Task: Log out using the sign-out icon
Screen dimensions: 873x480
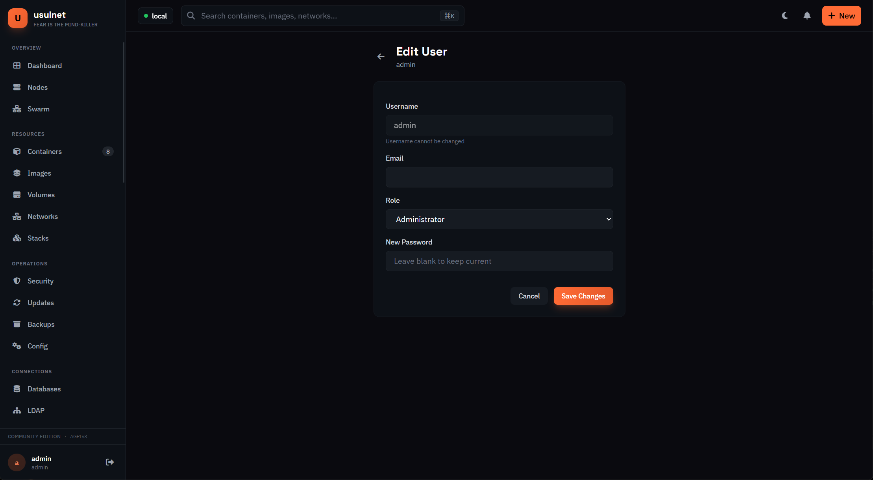Action: coord(109,462)
